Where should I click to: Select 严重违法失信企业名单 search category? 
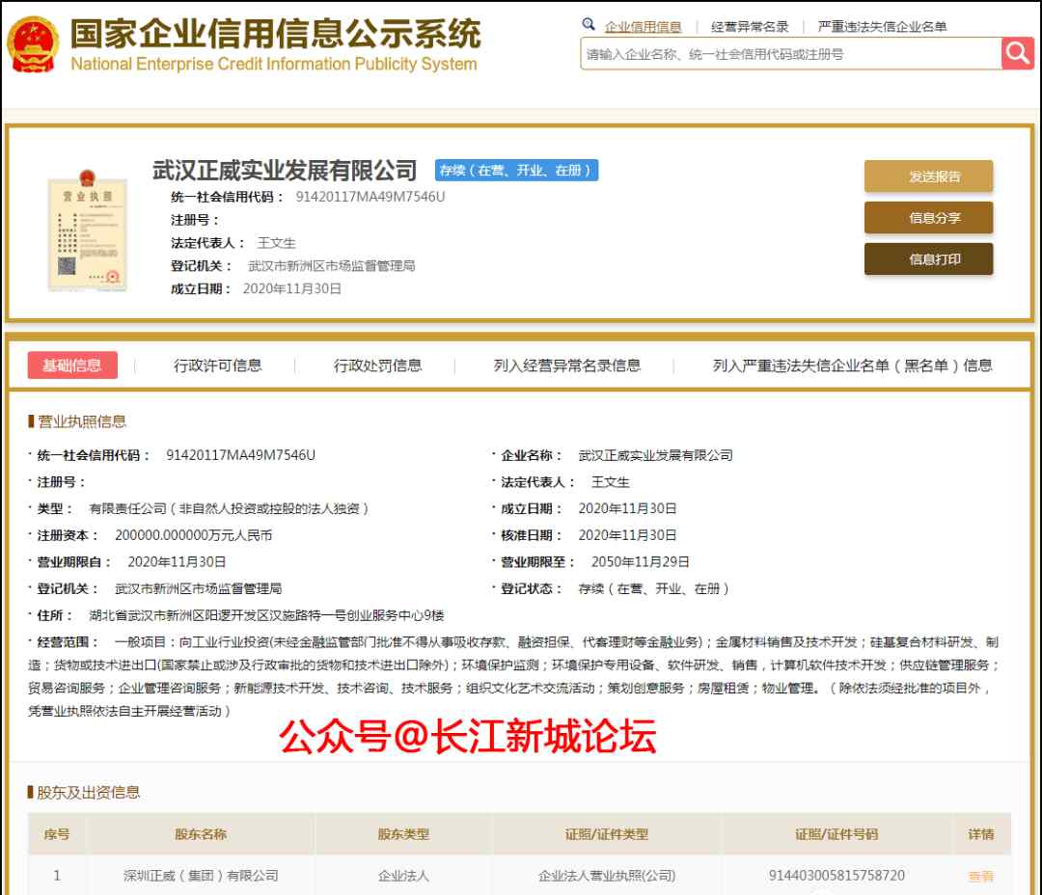coord(882,27)
